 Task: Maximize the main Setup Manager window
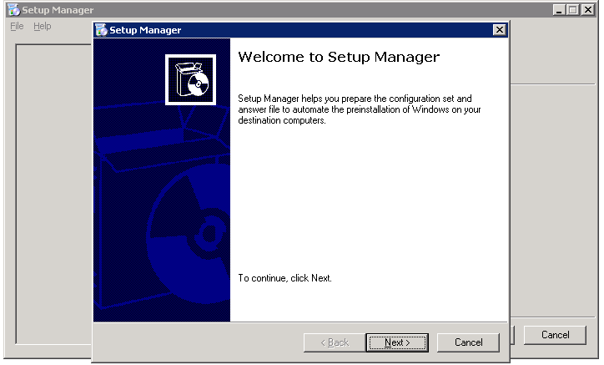pos(572,10)
